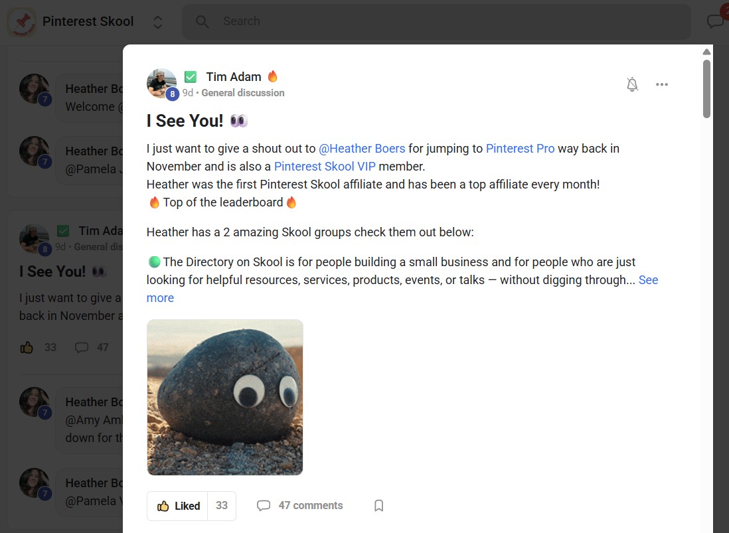Screen dimensions: 729x533
Task: Open the 47 comments section
Action: (x=300, y=506)
